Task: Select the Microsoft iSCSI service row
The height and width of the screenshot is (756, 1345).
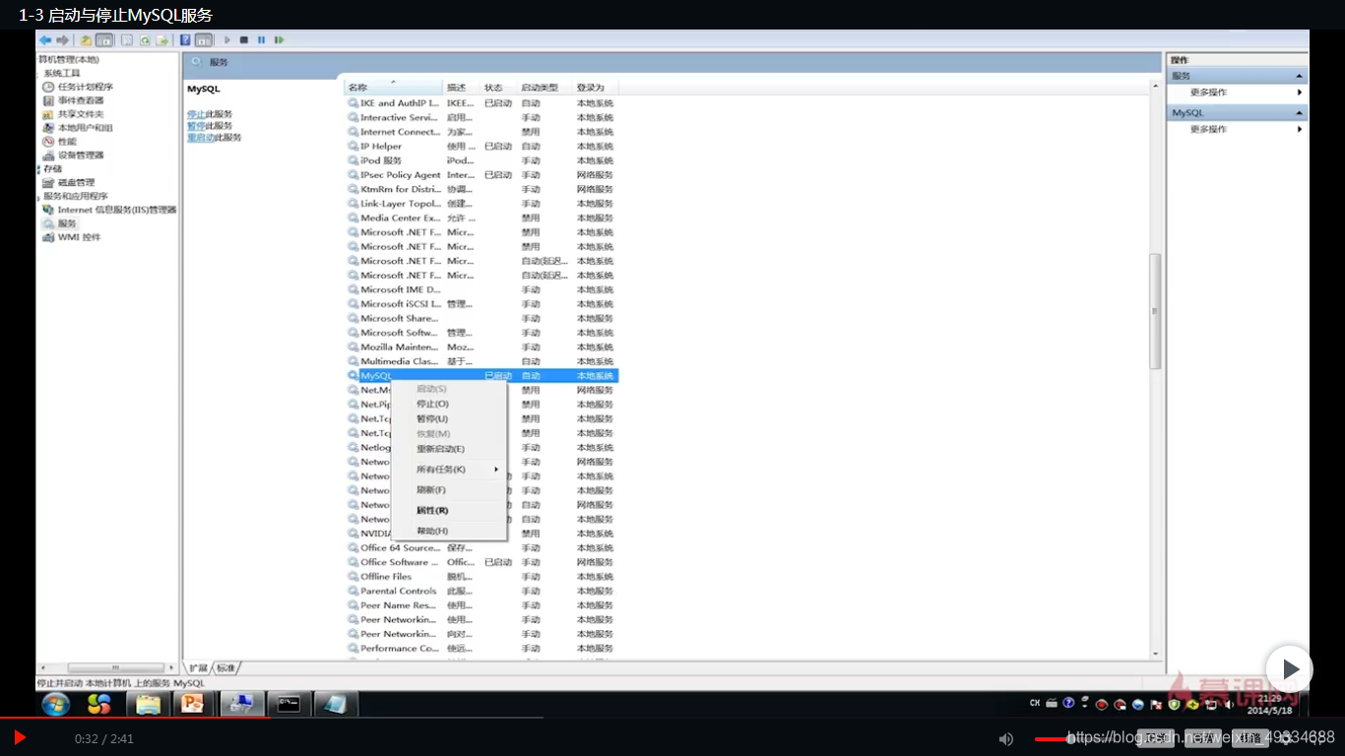Action: (482, 304)
